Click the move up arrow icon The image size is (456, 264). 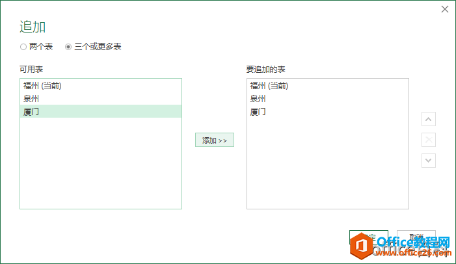tap(429, 120)
